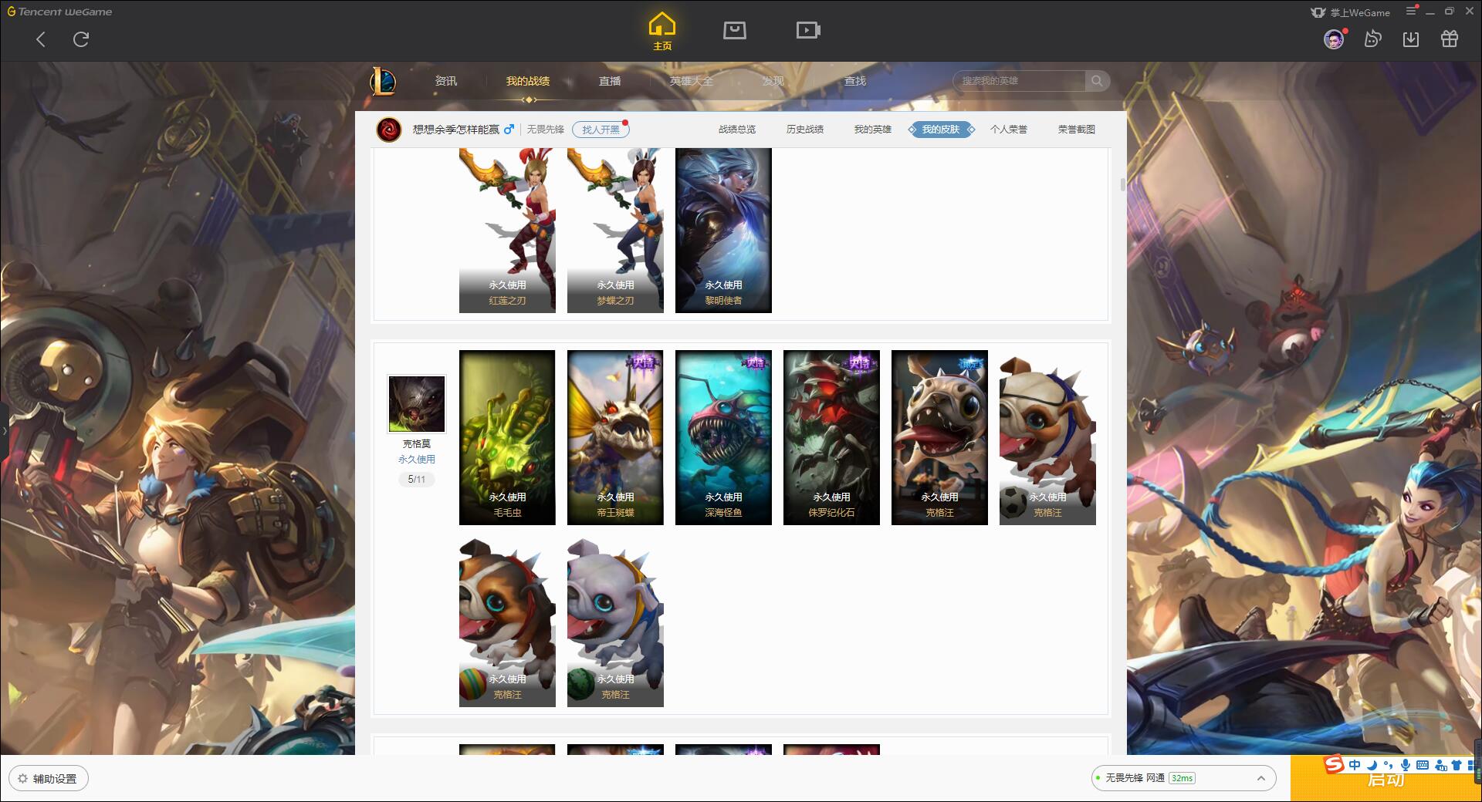1482x802 pixels.
Task: Open the 毛毛虫 skin card
Action: 507,437
